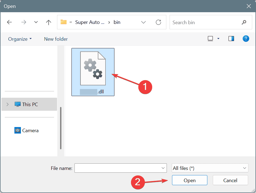
Task: Go forward using the forward arrow
Action: tap(24, 22)
